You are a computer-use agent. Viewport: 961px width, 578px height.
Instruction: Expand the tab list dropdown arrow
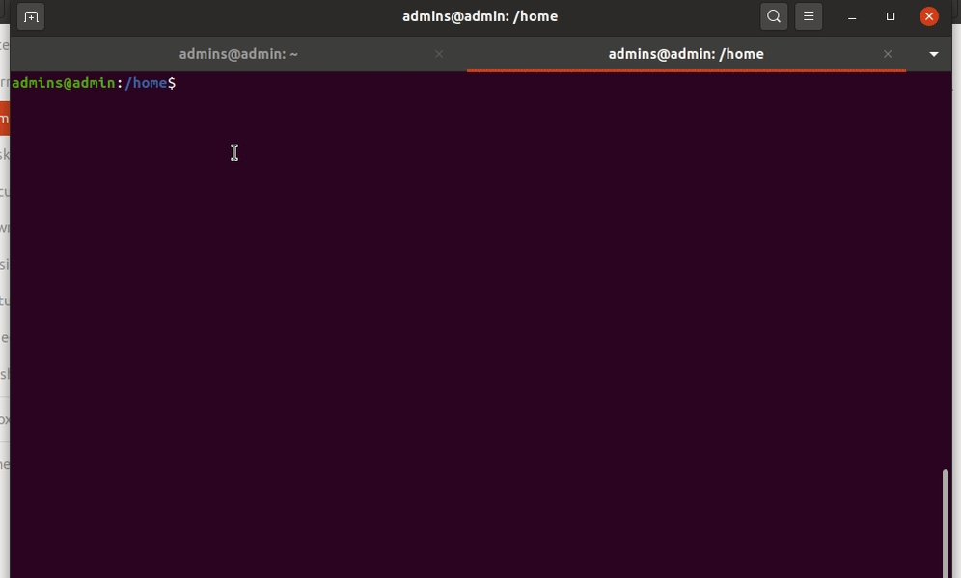pos(933,55)
